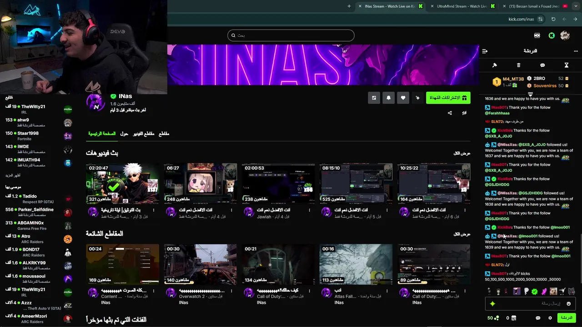Switch to INas Stream browser tab
Screen dimensions: 582x327
point(389,6)
